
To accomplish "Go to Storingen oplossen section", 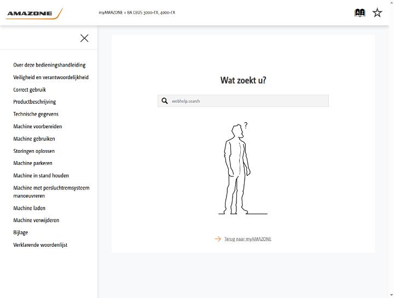I will (34, 151).
